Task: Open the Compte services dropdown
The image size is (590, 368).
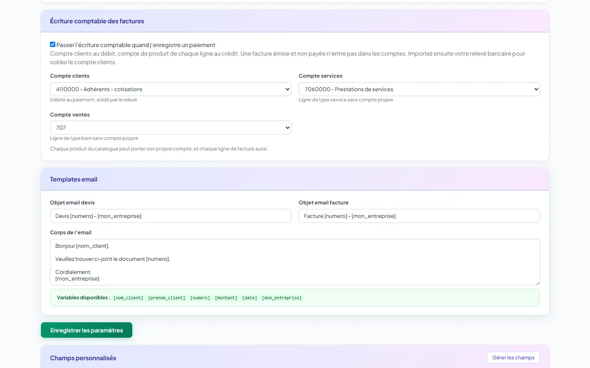Action: 419,89
